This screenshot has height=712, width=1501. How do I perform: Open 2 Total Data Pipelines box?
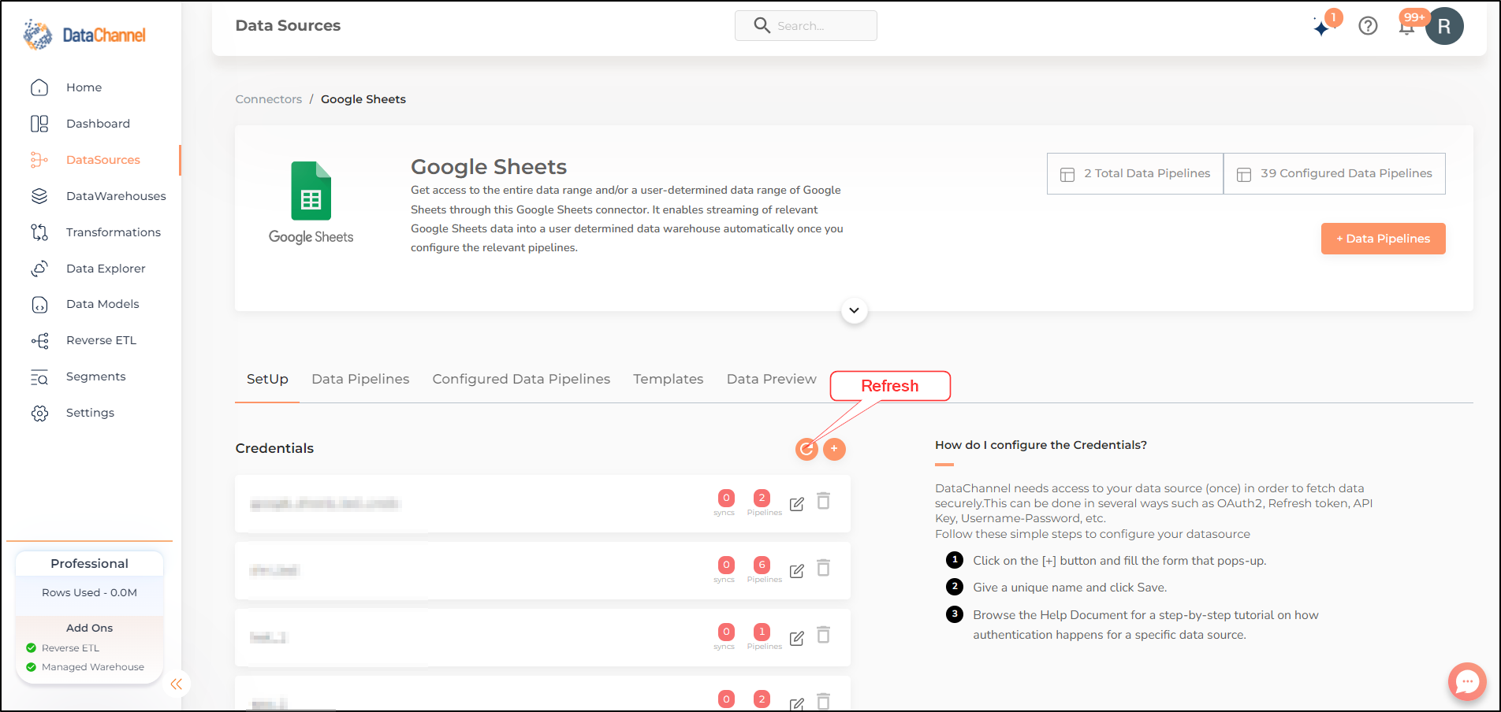tap(1135, 173)
